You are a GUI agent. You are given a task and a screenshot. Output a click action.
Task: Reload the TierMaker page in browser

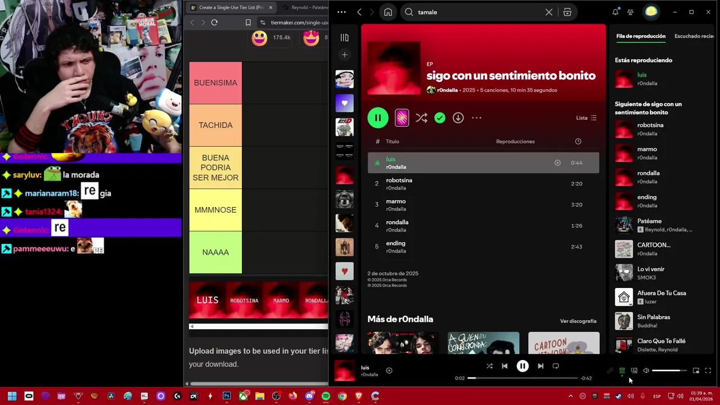click(x=214, y=22)
